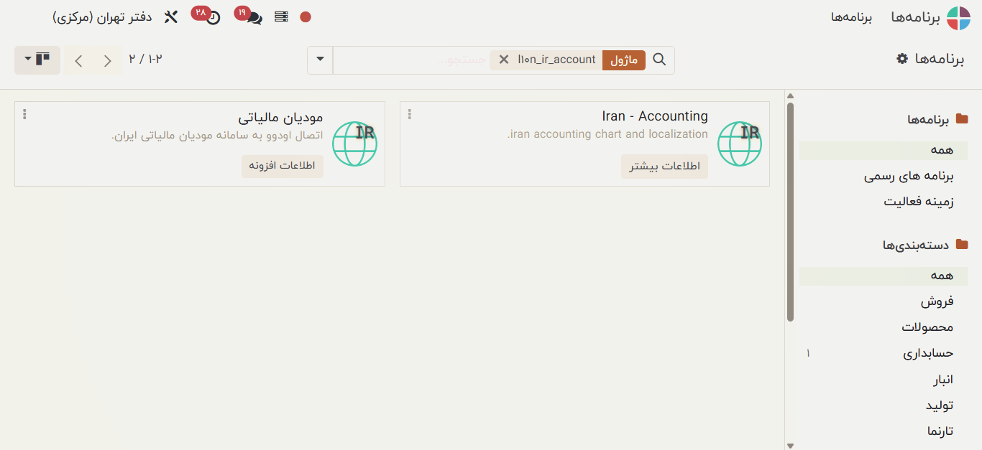Open the kanban view switcher dropdown

[x=37, y=60]
